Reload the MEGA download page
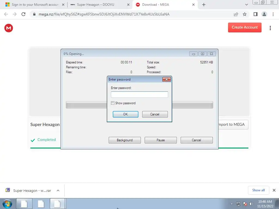Viewport: 279px width, 209px height. (x=23, y=14)
